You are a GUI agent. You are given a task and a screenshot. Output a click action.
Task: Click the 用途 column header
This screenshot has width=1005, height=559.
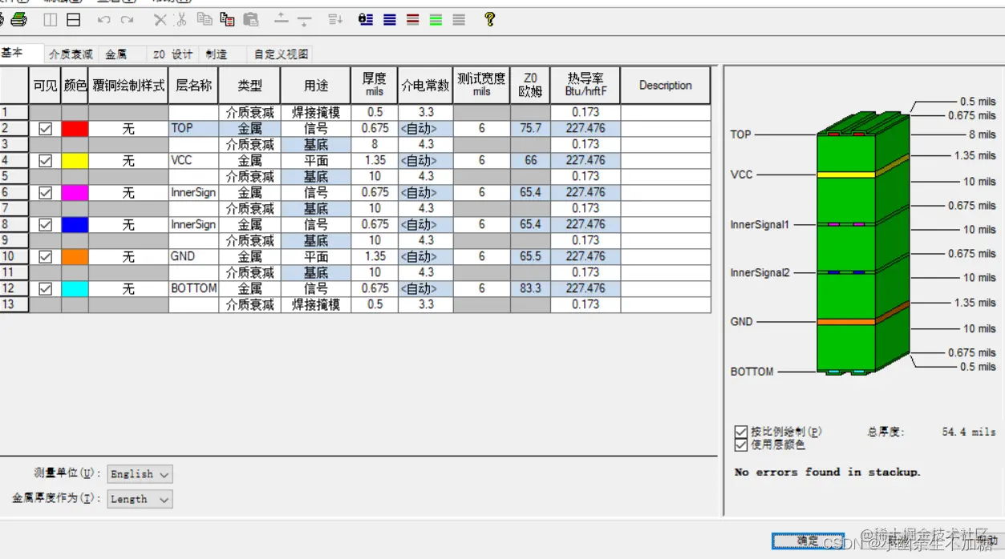(315, 85)
